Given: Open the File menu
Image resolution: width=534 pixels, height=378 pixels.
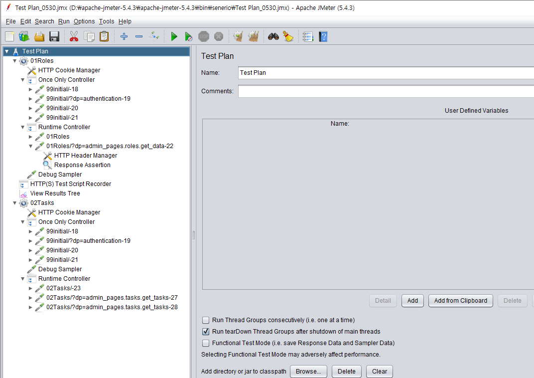Looking at the screenshot, I should [x=10, y=21].
